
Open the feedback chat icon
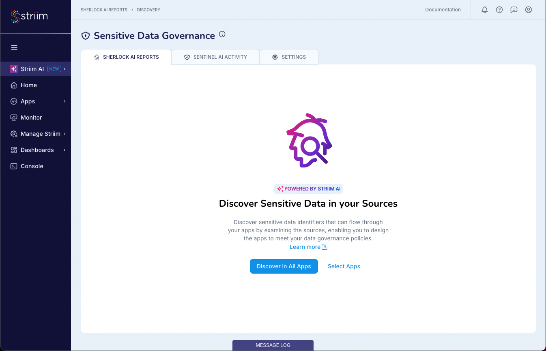pyautogui.click(x=514, y=10)
